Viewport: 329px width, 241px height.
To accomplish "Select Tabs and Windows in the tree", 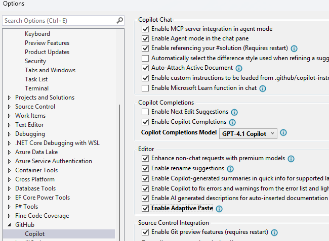I will click(50, 70).
